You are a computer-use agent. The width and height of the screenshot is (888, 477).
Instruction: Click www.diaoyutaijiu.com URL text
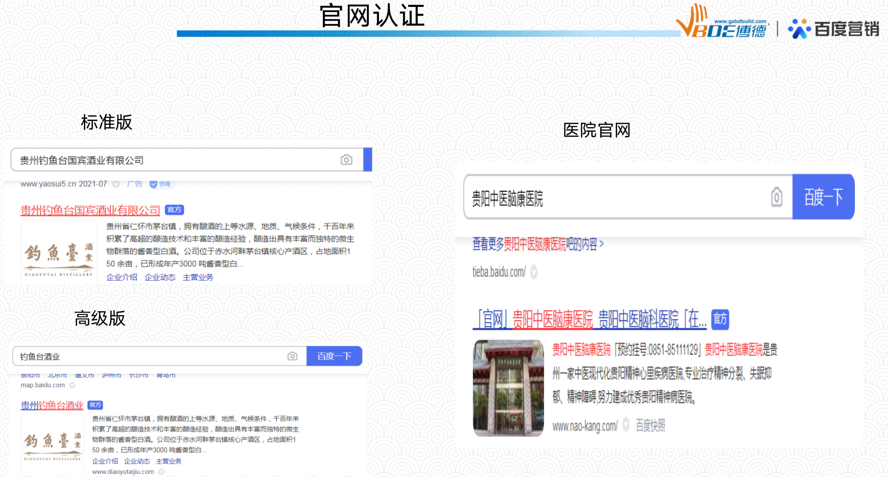pyautogui.click(x=123, y=472)
